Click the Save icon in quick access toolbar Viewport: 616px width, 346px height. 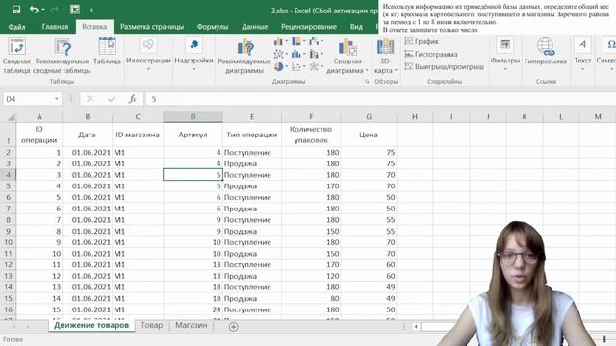(x=16, y=10)
